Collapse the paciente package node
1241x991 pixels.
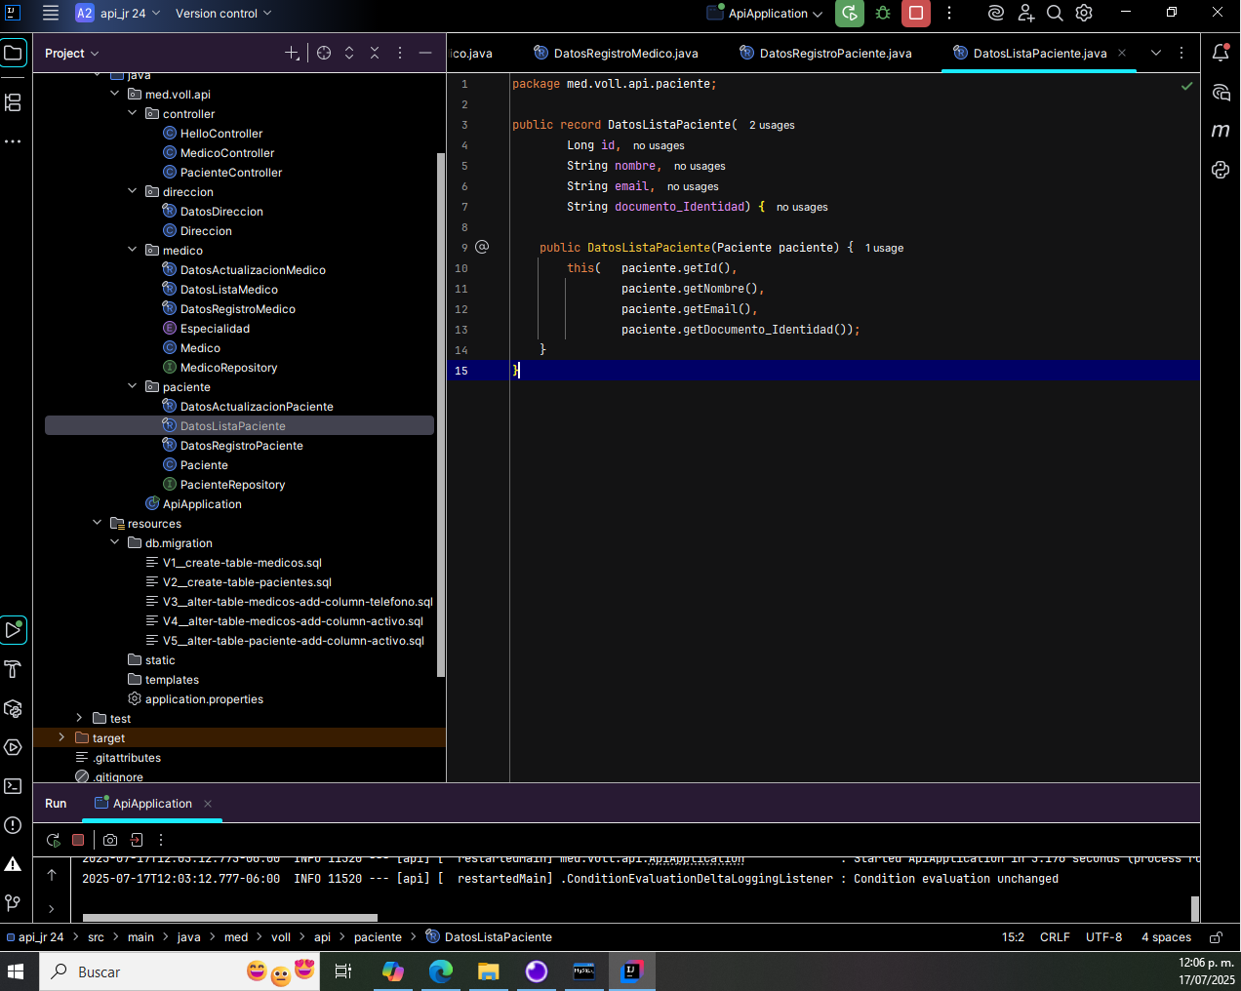[x=133, y=386]
